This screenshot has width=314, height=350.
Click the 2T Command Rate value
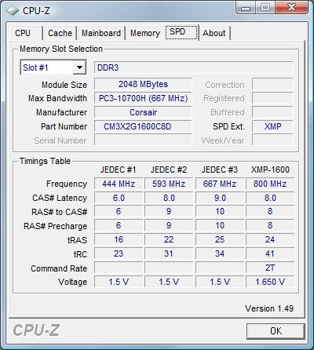pyautogui.click(x=270, y=268)
